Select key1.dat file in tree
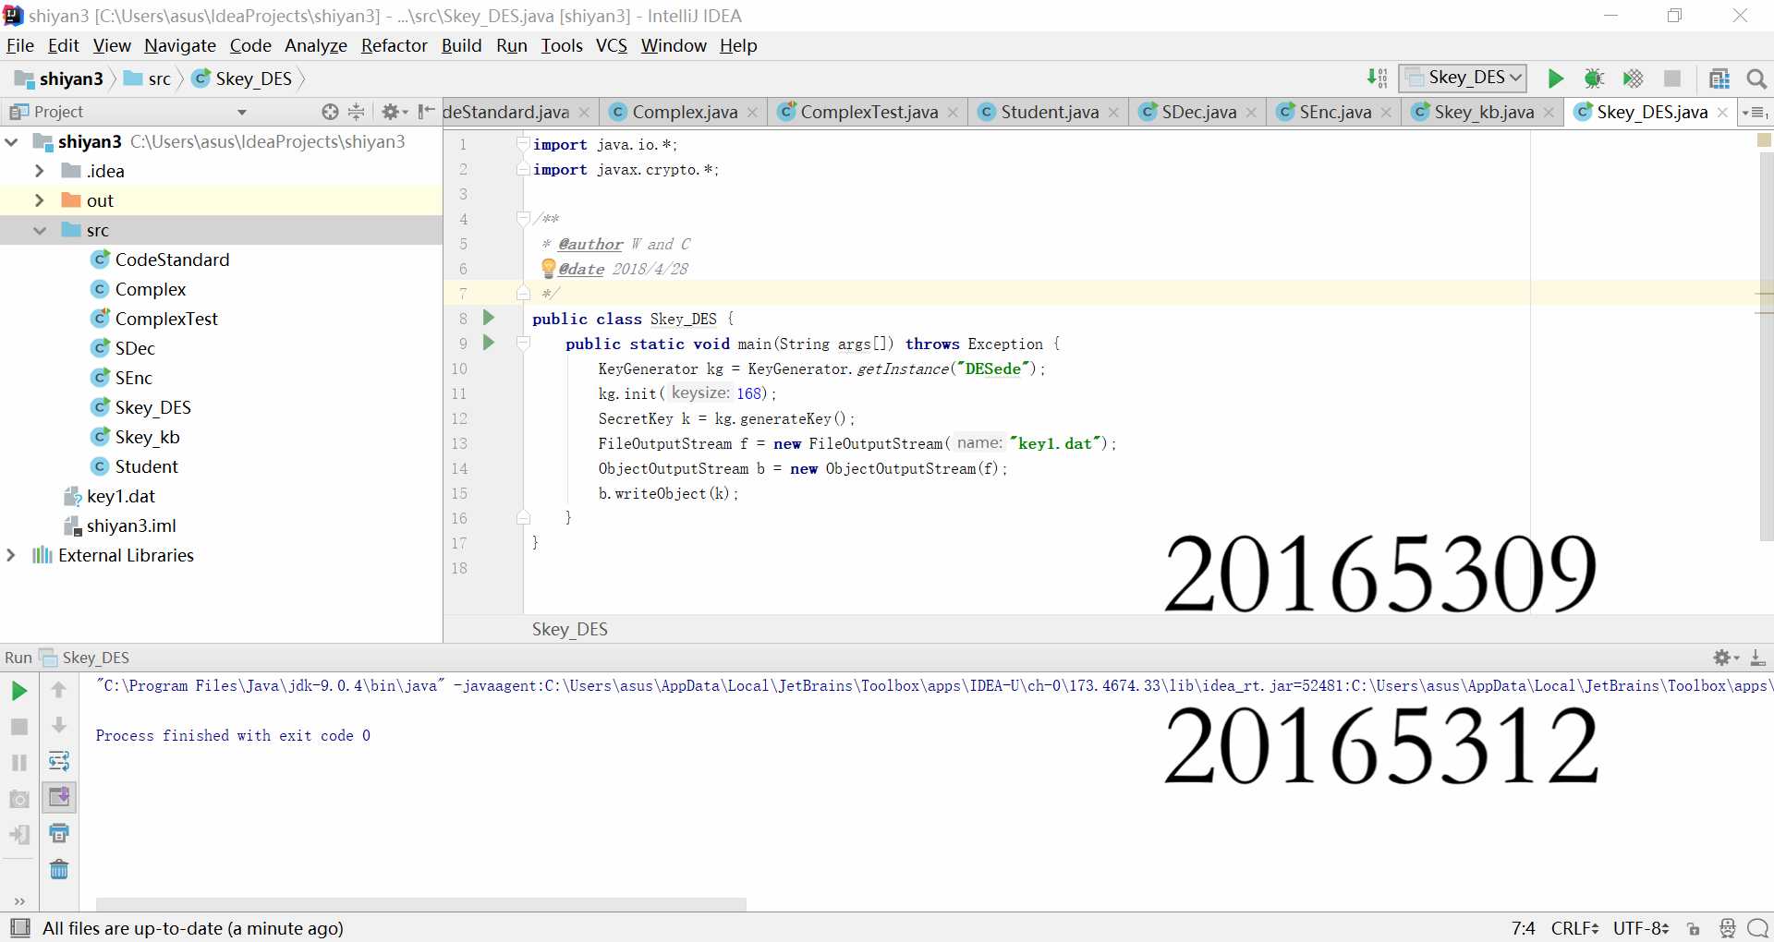This screenshot has width=1774, height=942. point(120,496)
